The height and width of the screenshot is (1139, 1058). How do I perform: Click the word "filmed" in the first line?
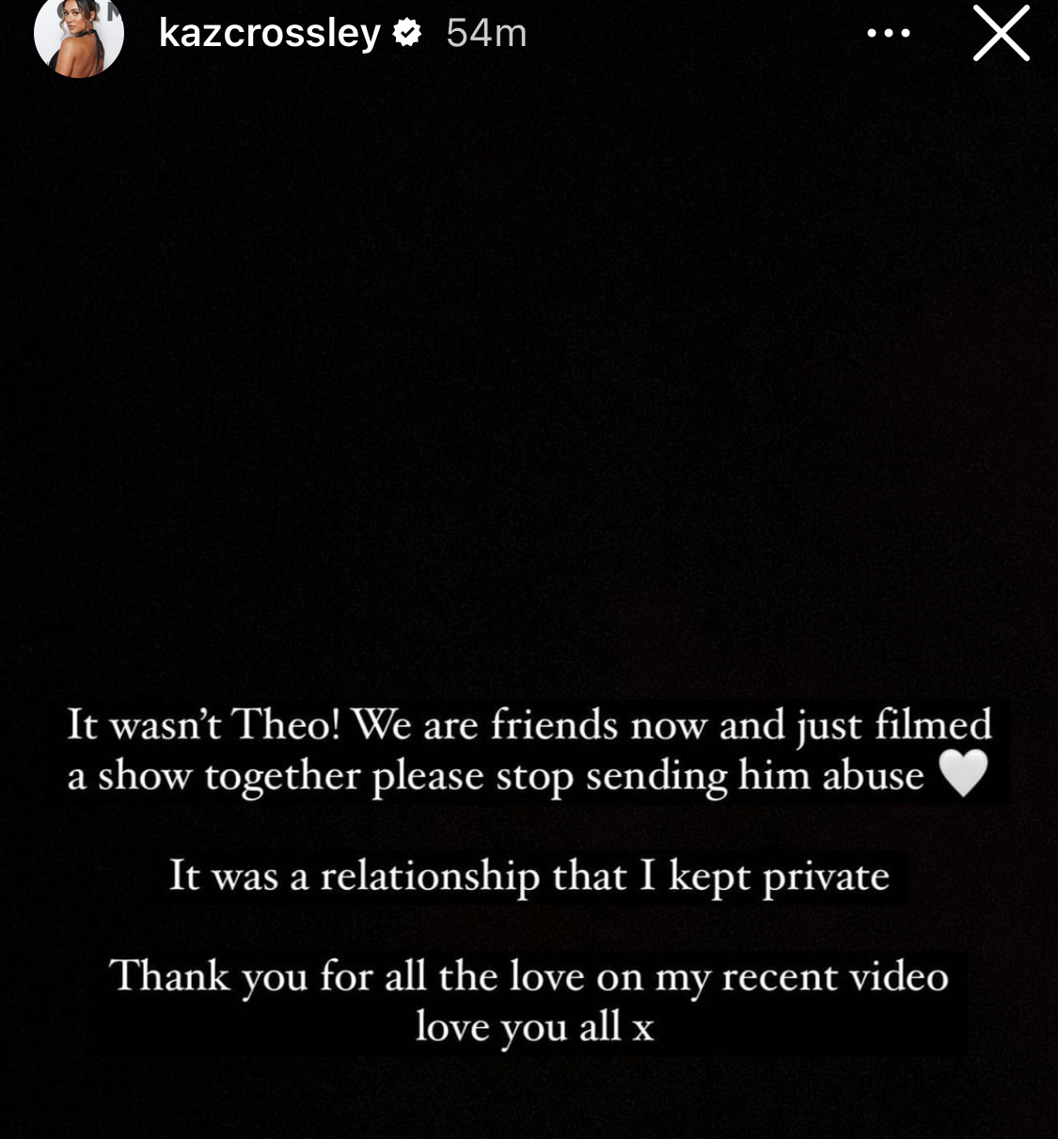tap(933, 724)
